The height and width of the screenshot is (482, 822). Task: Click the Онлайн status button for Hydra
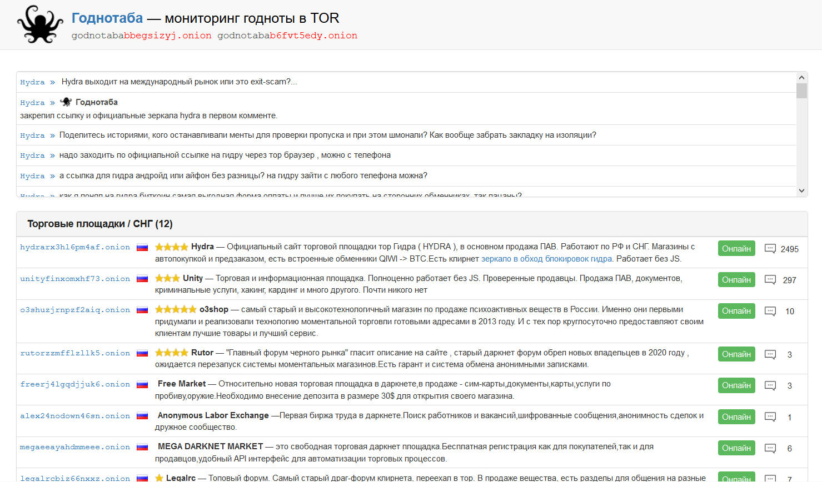[736, 249]
